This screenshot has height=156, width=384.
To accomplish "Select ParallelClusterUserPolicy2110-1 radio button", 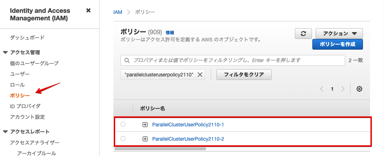I will click(123, 124).
